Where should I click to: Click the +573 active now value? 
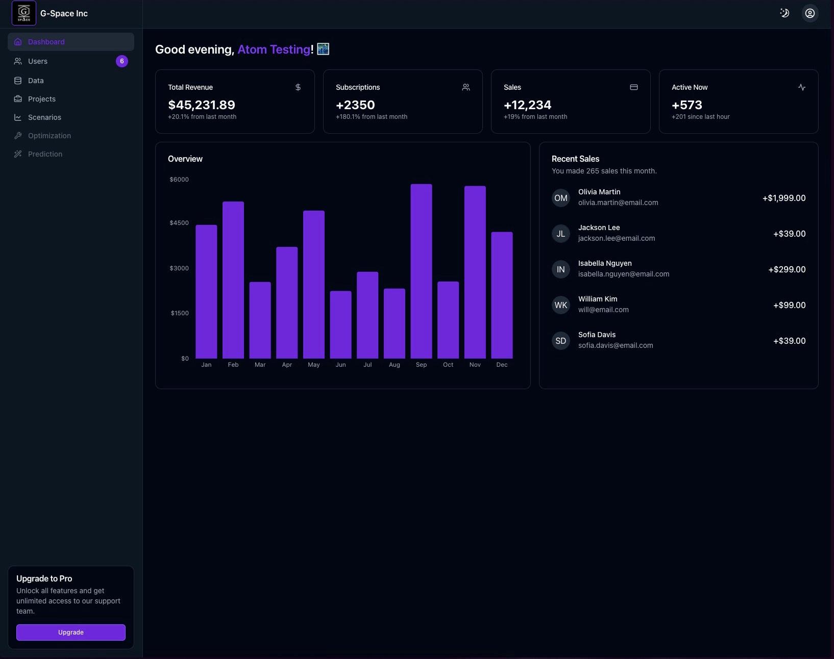point(687,105)
